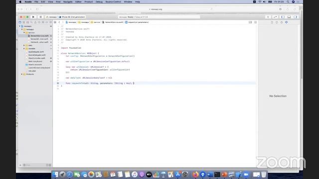Open Terminal from the Dock
The image size is (319, 179).
(x=217, y=175)
